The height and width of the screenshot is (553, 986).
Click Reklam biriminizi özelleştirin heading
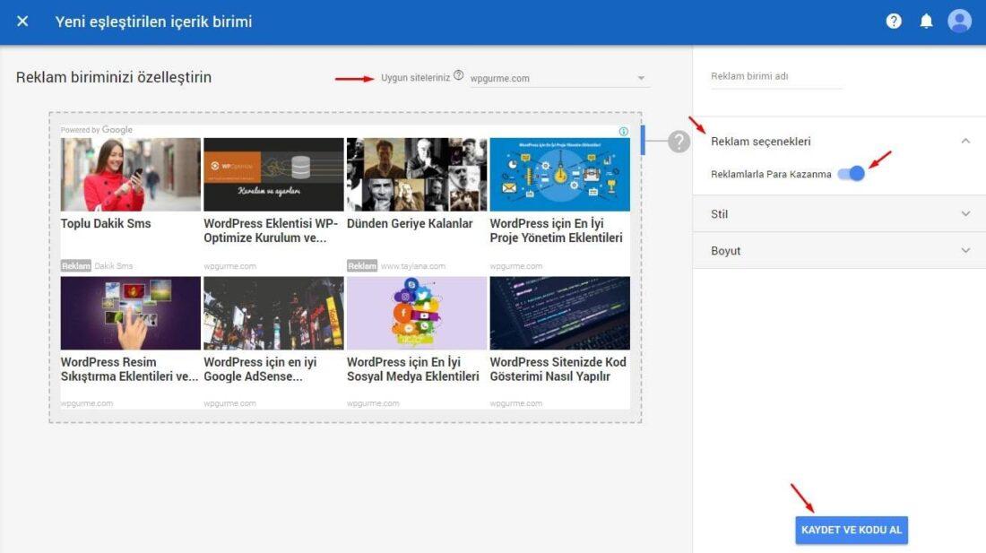click(x=114, y=77)
